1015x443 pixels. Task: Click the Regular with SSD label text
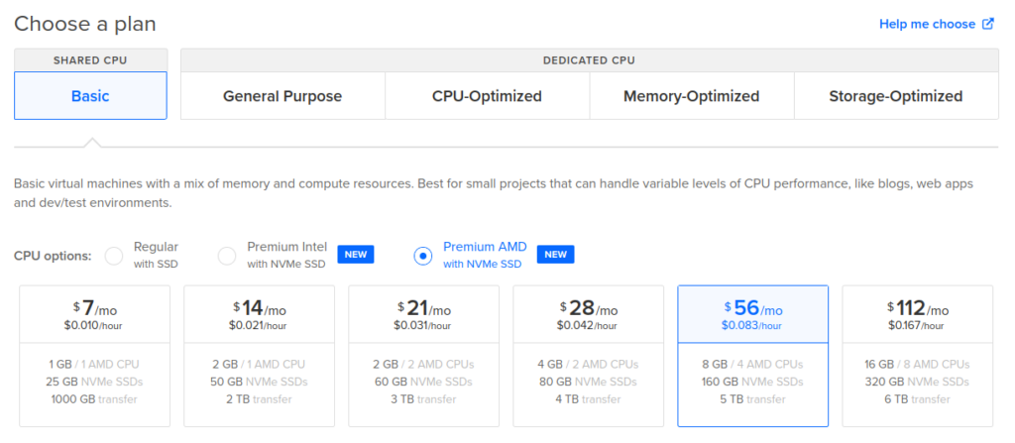(156, 255)
